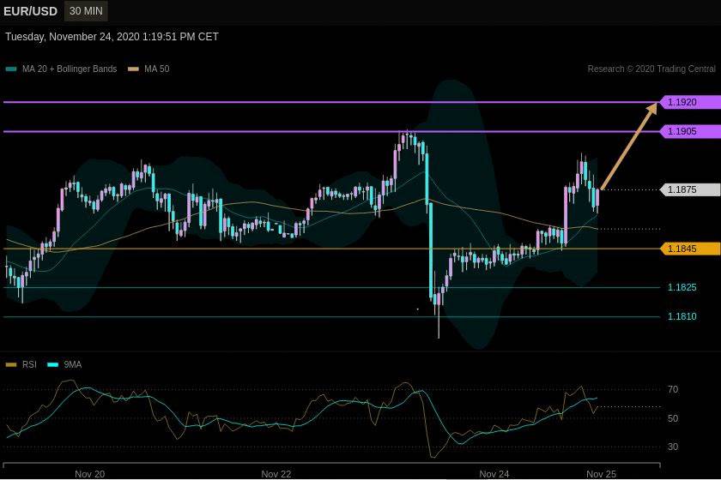
Task: Click the 1.1875 current price tag
Action: click(690, 189)
